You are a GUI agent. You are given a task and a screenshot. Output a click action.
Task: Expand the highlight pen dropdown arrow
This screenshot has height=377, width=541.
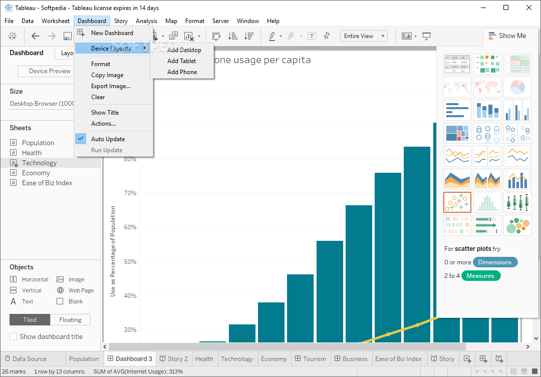click(x=281, y=36)
